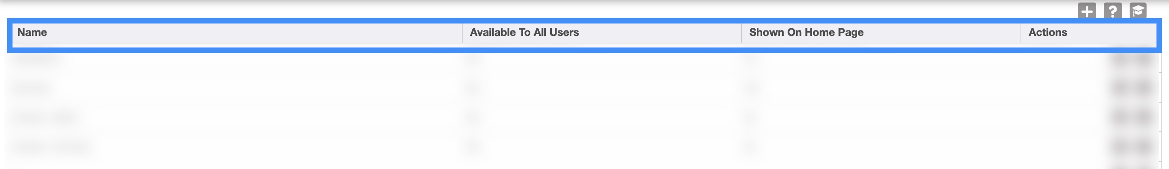Sort by the Name column header
1169x169 pixels.
point(32,33)
